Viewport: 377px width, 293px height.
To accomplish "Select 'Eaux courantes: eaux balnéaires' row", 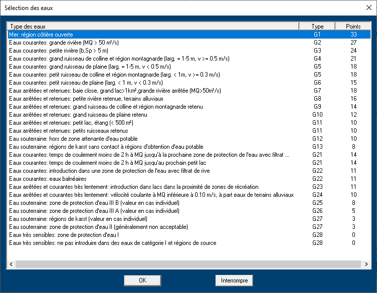I will point(189,179).
